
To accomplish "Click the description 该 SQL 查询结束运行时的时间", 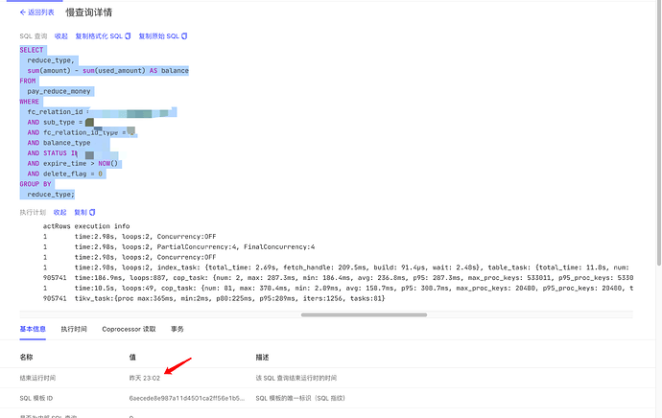I will [x=296, y=378].
